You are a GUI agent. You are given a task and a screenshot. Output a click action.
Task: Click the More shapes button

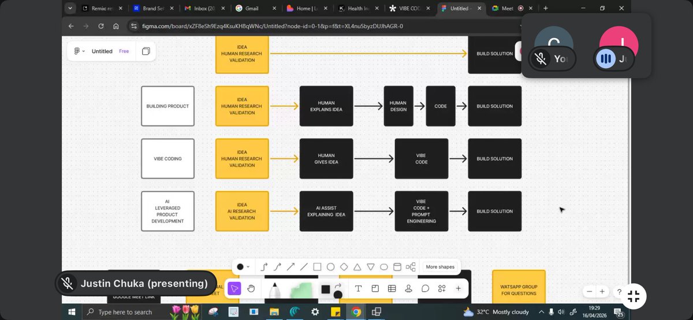pos(440,267)
